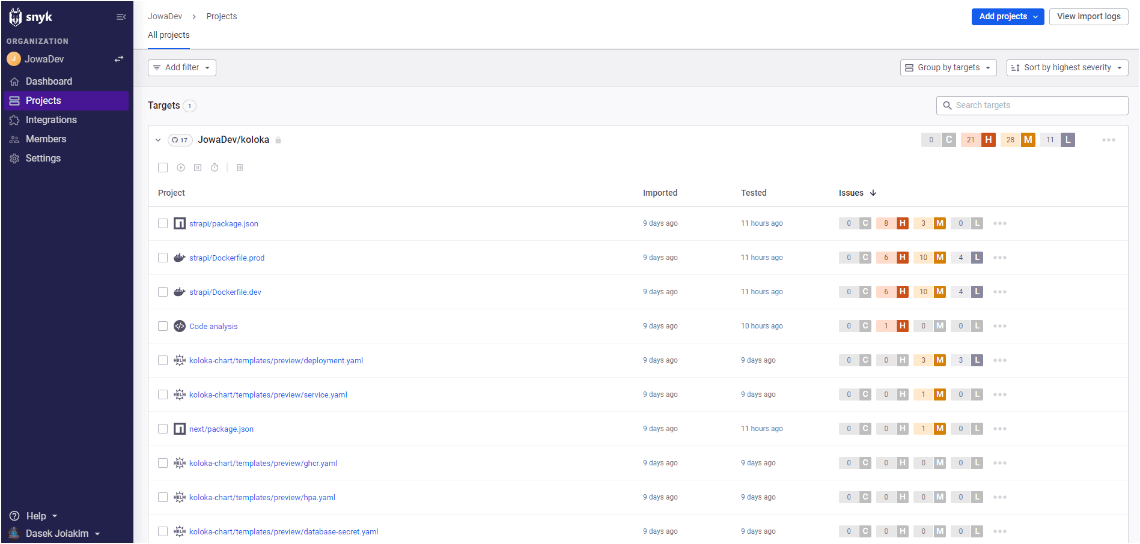Check the Code analysis checkbox
The image size is (1140, 544).
(163, 326)
